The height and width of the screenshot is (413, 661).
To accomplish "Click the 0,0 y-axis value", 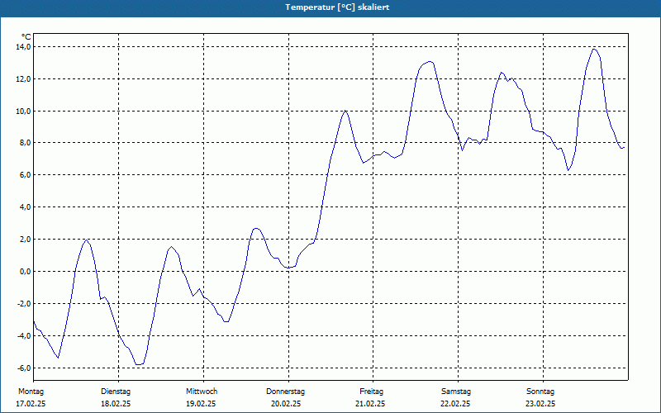I will pos(25,272).
